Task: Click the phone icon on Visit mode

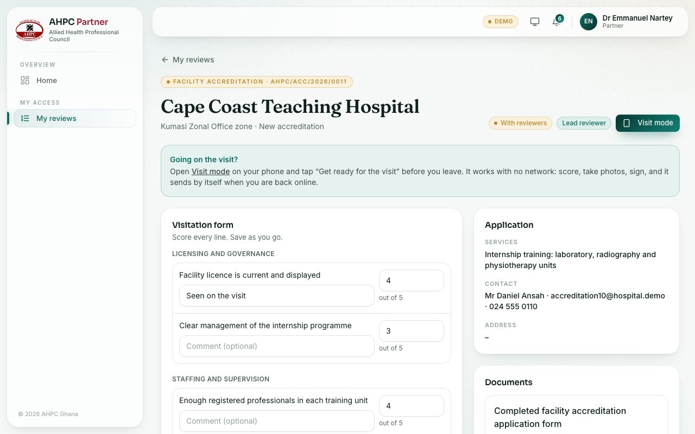Action: coord(627,123)
